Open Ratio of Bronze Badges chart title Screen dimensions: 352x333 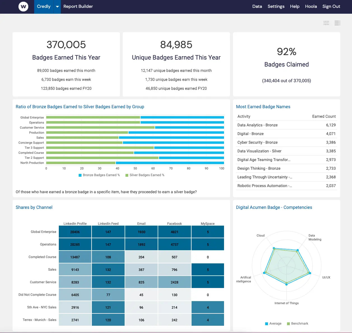(80, 107)
